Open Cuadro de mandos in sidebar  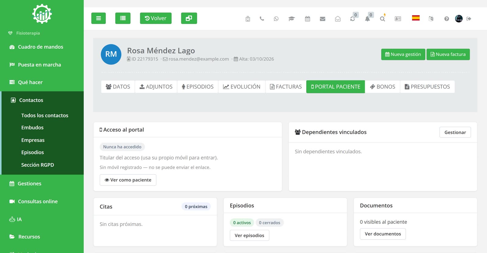tap(40, 47)
